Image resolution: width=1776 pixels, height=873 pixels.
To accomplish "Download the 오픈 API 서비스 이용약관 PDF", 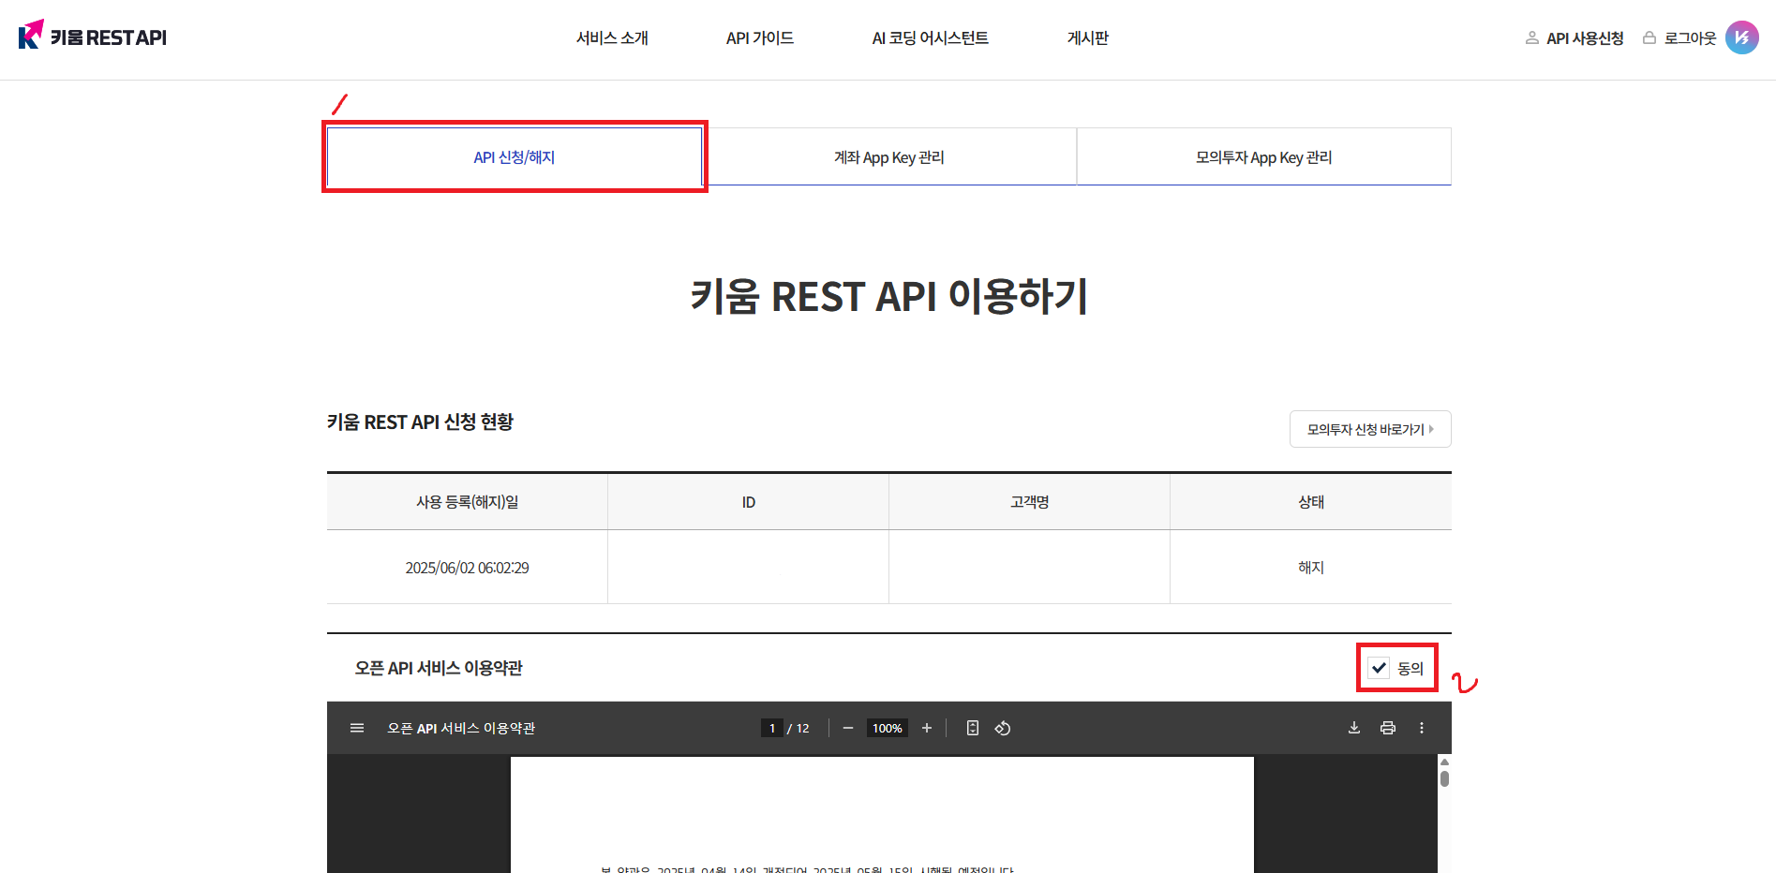I will (1353, 728).
